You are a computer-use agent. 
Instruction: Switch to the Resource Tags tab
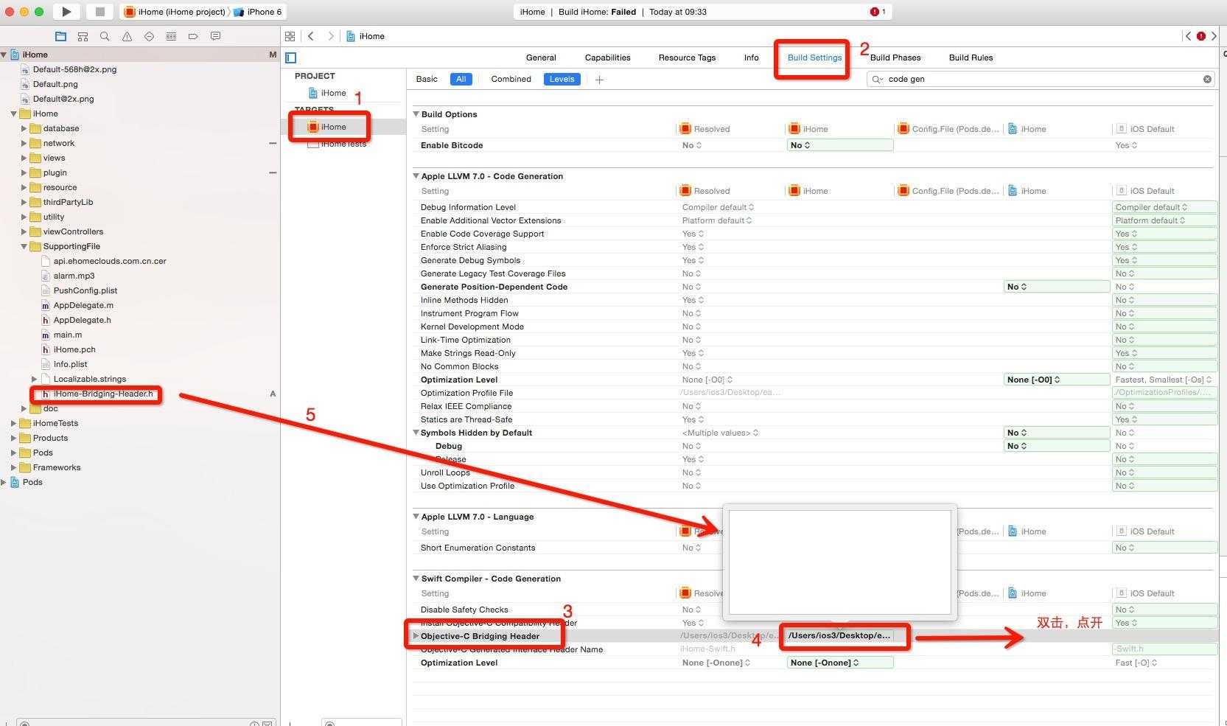click(687, 57)
